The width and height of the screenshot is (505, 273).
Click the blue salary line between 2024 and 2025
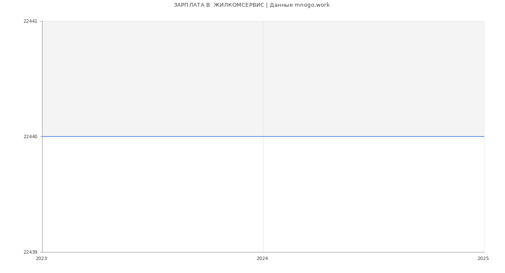coord(374,136)
